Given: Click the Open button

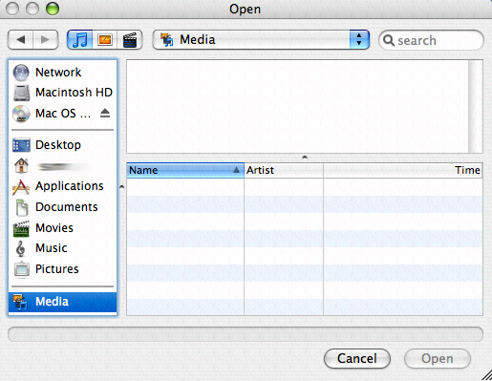Looking at the screenshot, I should (x=438, y=359).
